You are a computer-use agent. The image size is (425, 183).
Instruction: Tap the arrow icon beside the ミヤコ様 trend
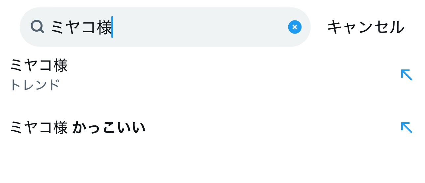407,75
